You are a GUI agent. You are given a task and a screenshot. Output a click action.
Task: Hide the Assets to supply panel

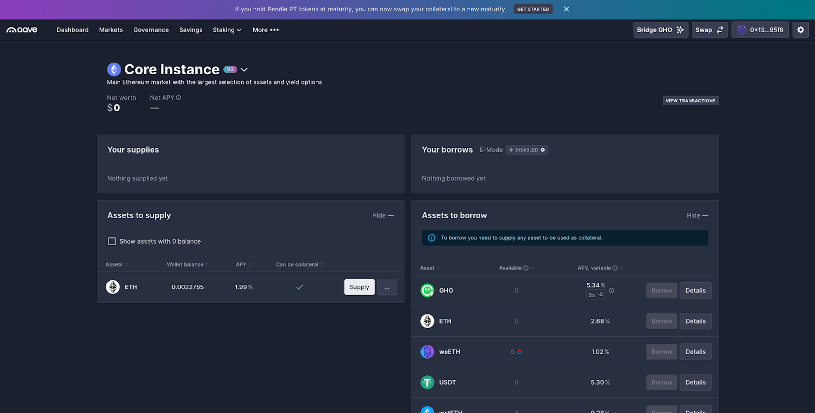383,216
